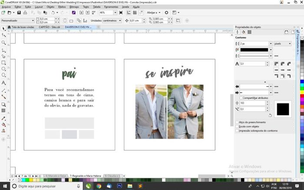Open the purple Search Content icon
Screen dimensions: 304x190
click(x=74, y=13)
